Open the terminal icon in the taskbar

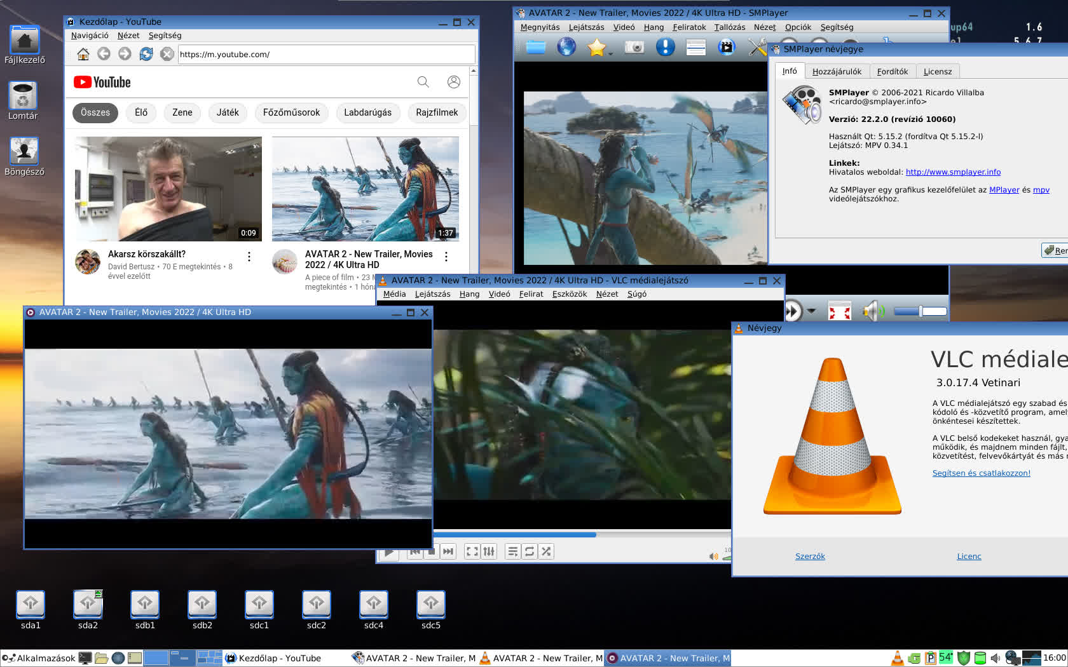(85, 658)
